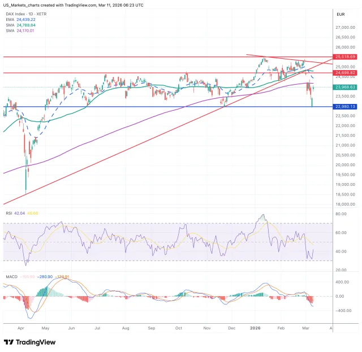Screen dimensions: 362x352
Task: Click the 21,000.00 price axis value
Action: click(x=345, y=145)
